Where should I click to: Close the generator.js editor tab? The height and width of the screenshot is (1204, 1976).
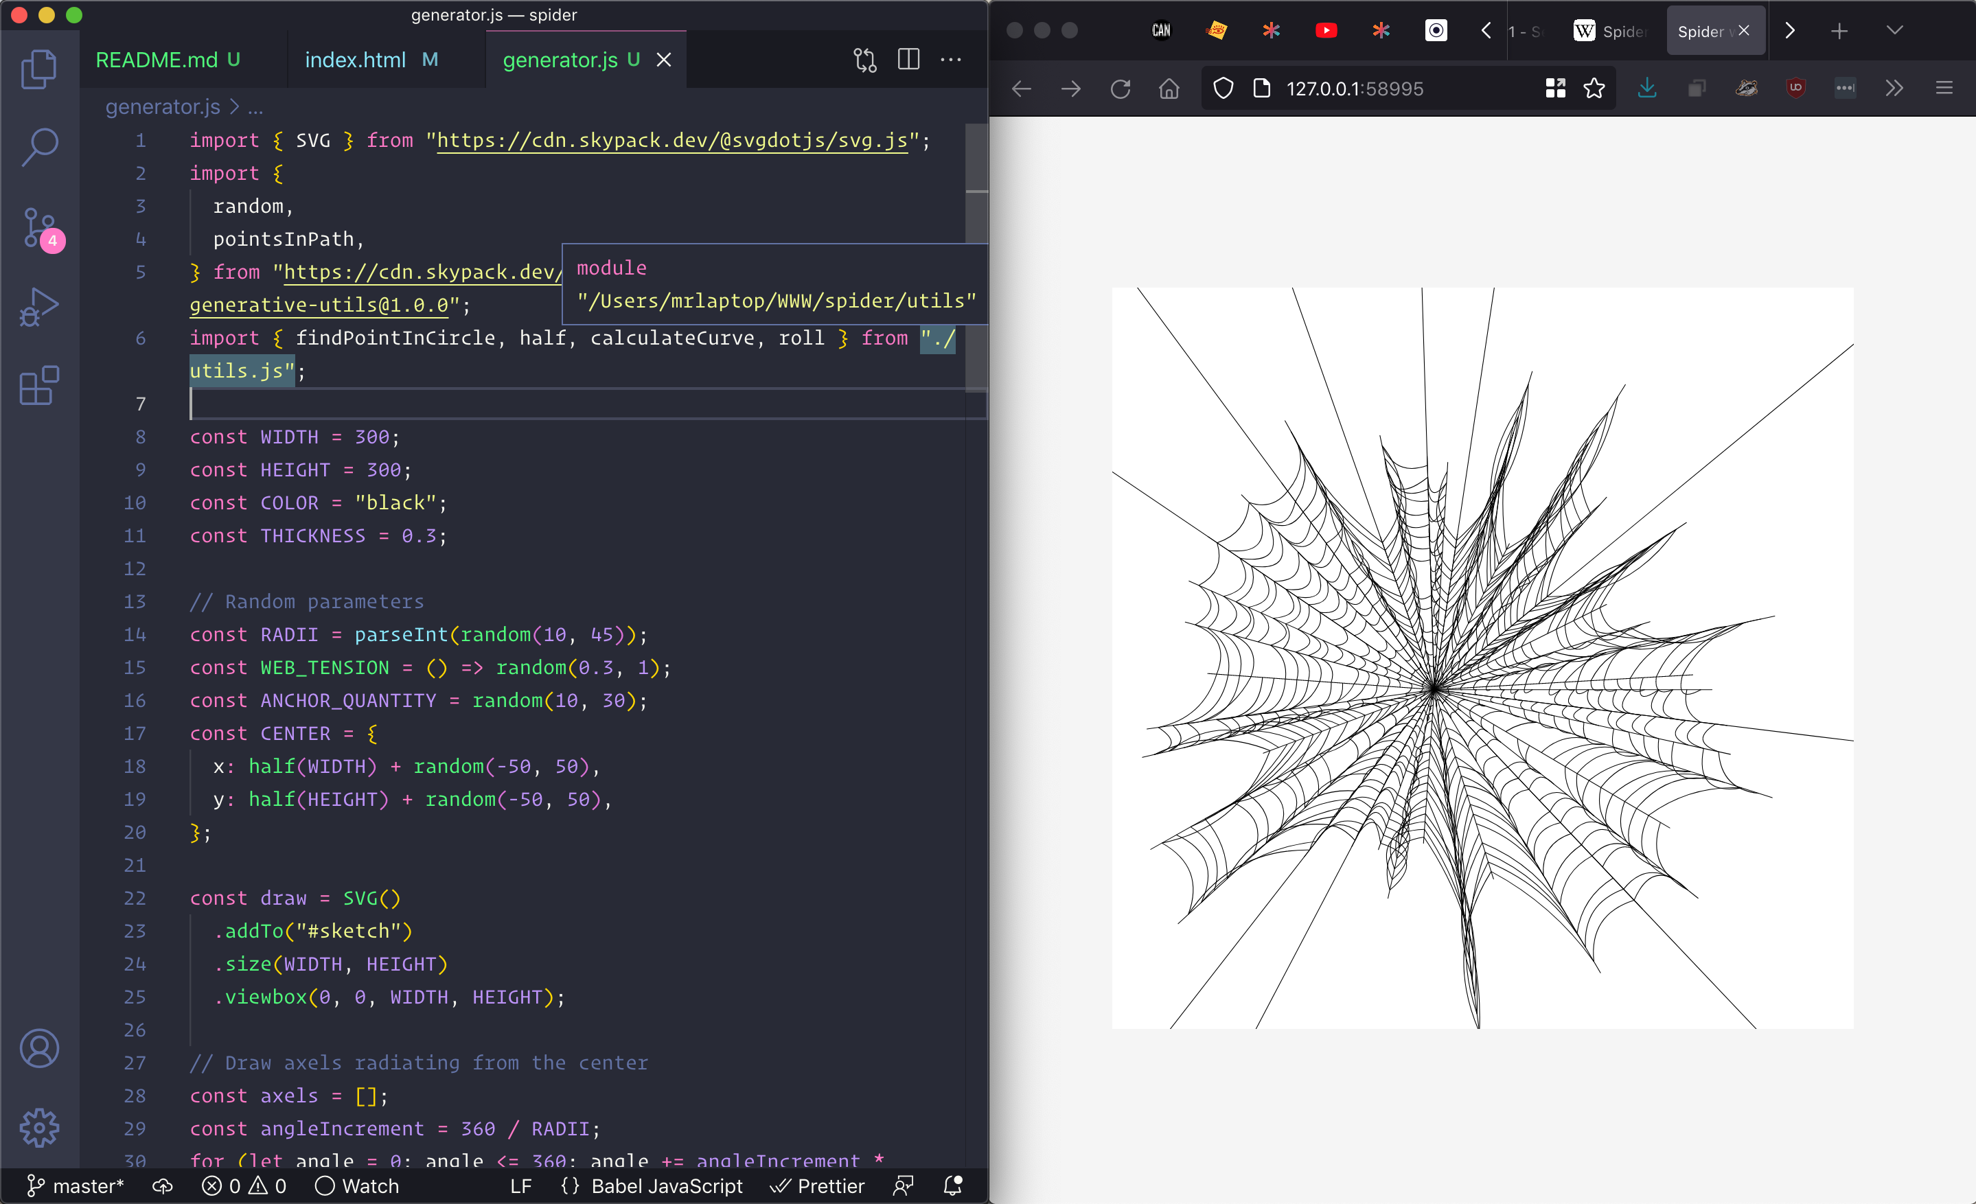663,60
